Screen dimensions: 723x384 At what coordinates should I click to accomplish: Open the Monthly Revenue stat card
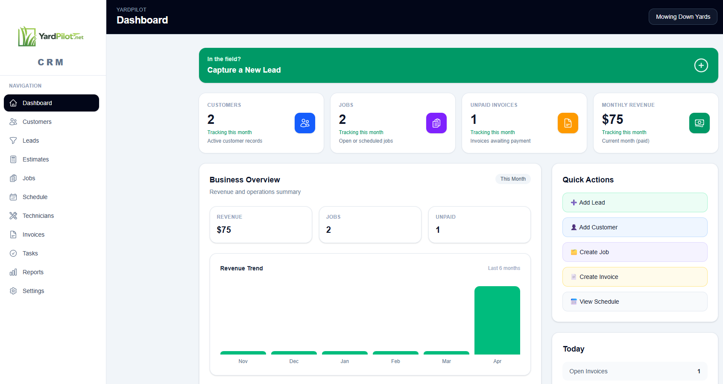pyautogui.click(x=656, y=123)
